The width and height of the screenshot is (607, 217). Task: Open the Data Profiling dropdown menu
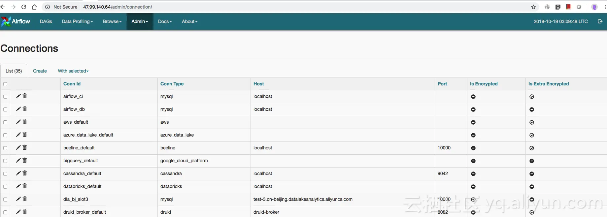77,21
